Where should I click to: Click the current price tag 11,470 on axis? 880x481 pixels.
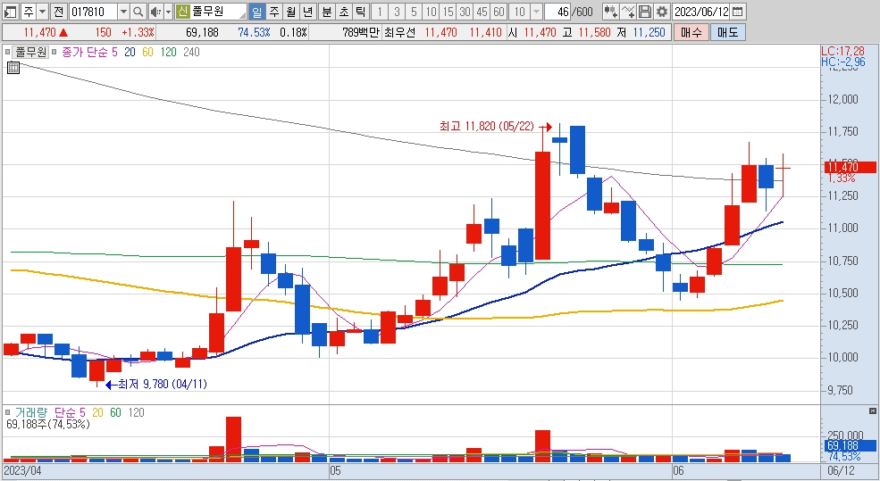(x=850, y=167)
